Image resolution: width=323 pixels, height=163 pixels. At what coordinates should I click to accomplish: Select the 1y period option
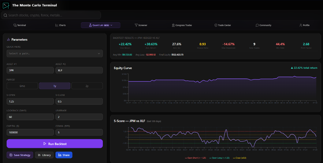(x=55, y=86)
